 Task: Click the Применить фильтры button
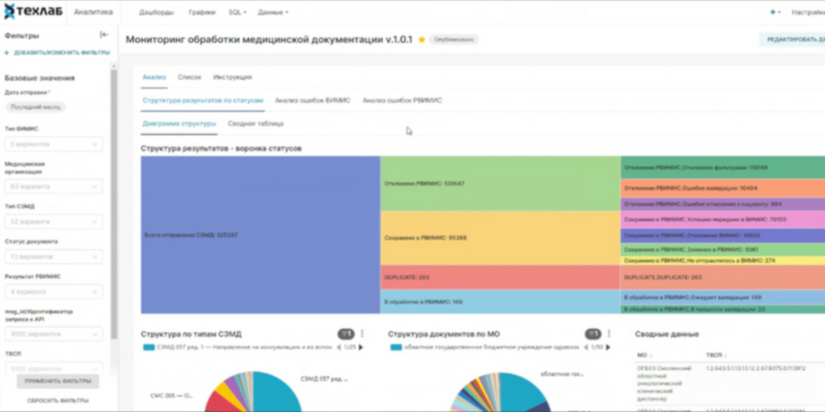pyautogui.click(x=58, y=381)
